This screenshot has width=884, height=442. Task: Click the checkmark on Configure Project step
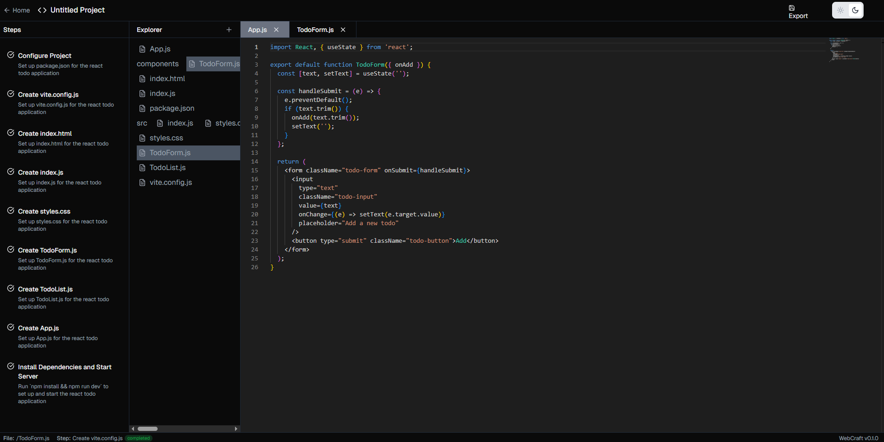[11, 55]
